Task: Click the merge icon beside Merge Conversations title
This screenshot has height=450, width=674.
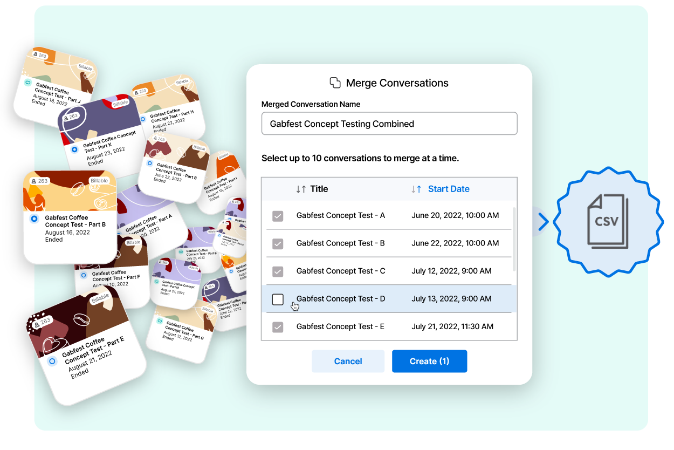Action: coord(335,83)
